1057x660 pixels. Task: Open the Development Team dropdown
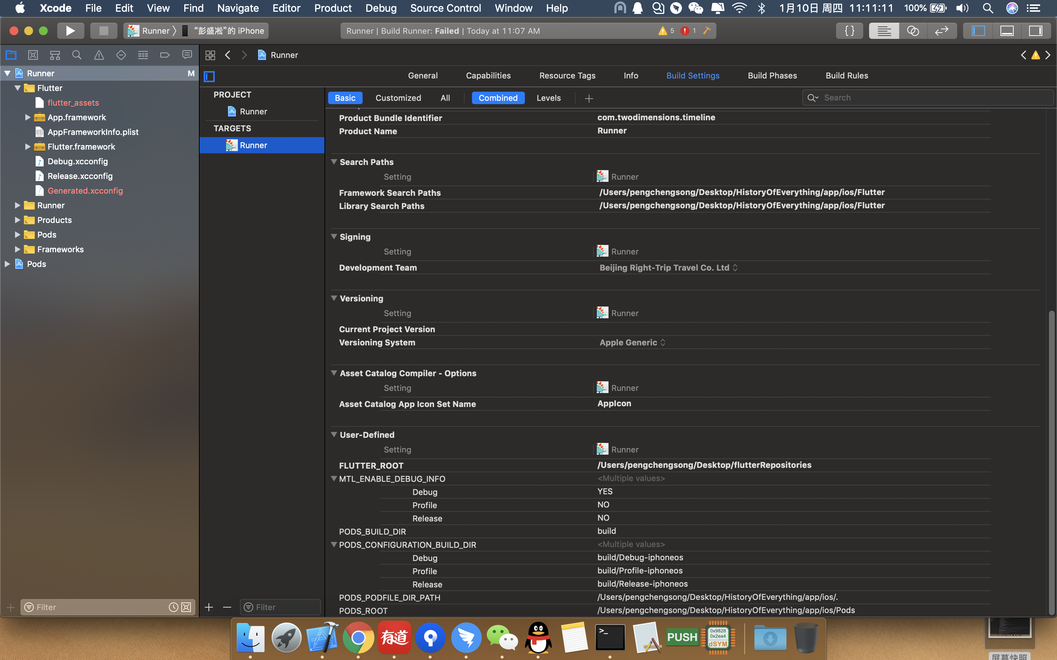[x=668, y=268]
